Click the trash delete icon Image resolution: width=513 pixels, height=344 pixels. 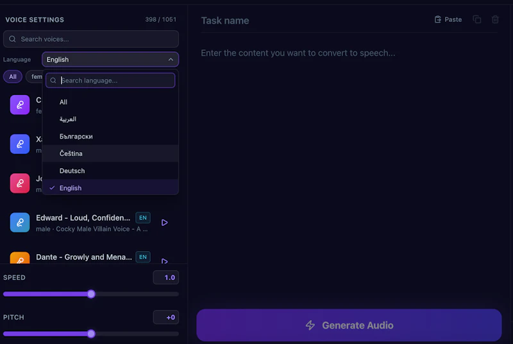tap(495, 20)
